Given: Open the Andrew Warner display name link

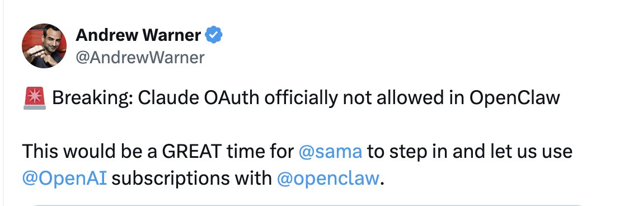Looking at the screenshot, I should click(x=138, y=36).
